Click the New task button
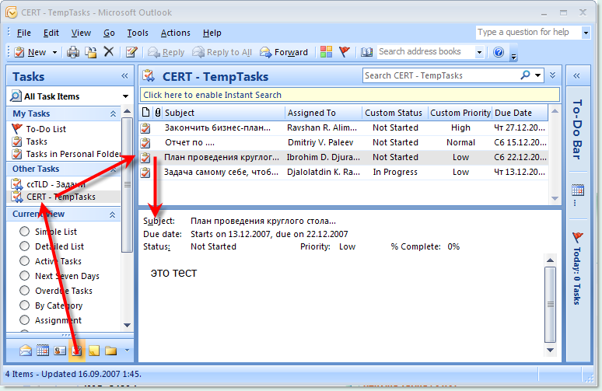 [30, 52]
